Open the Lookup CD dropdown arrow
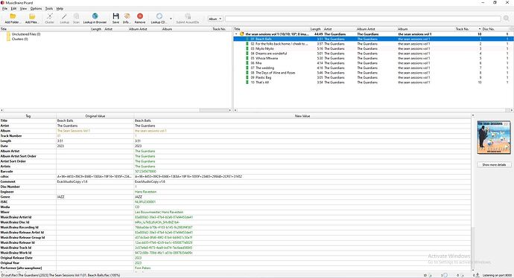This screenshot has height=278, width=514. tap(171, 19)
